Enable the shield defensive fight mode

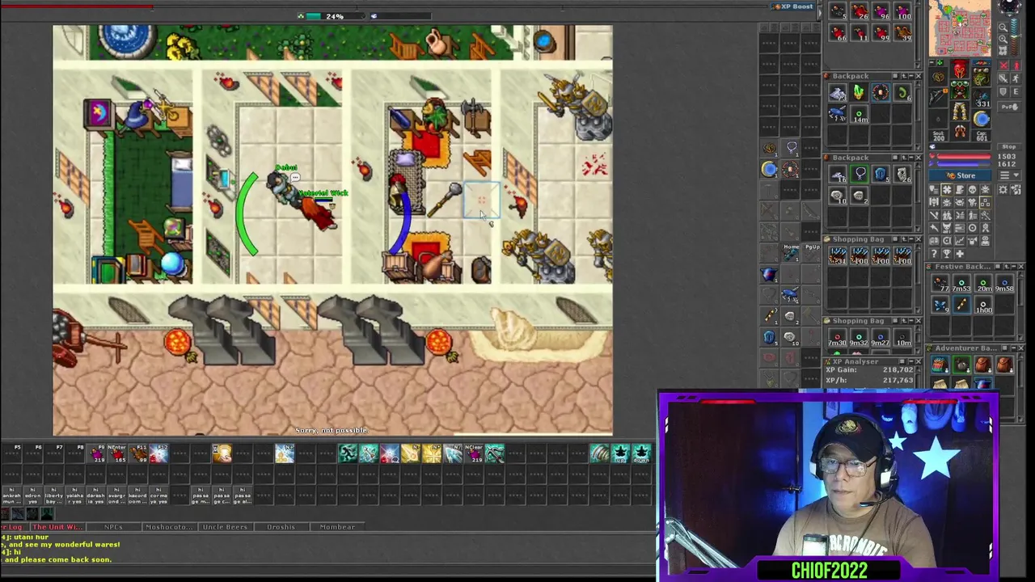[x=1003, y=91]
